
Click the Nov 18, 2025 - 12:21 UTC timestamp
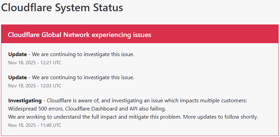pos(35,63)
